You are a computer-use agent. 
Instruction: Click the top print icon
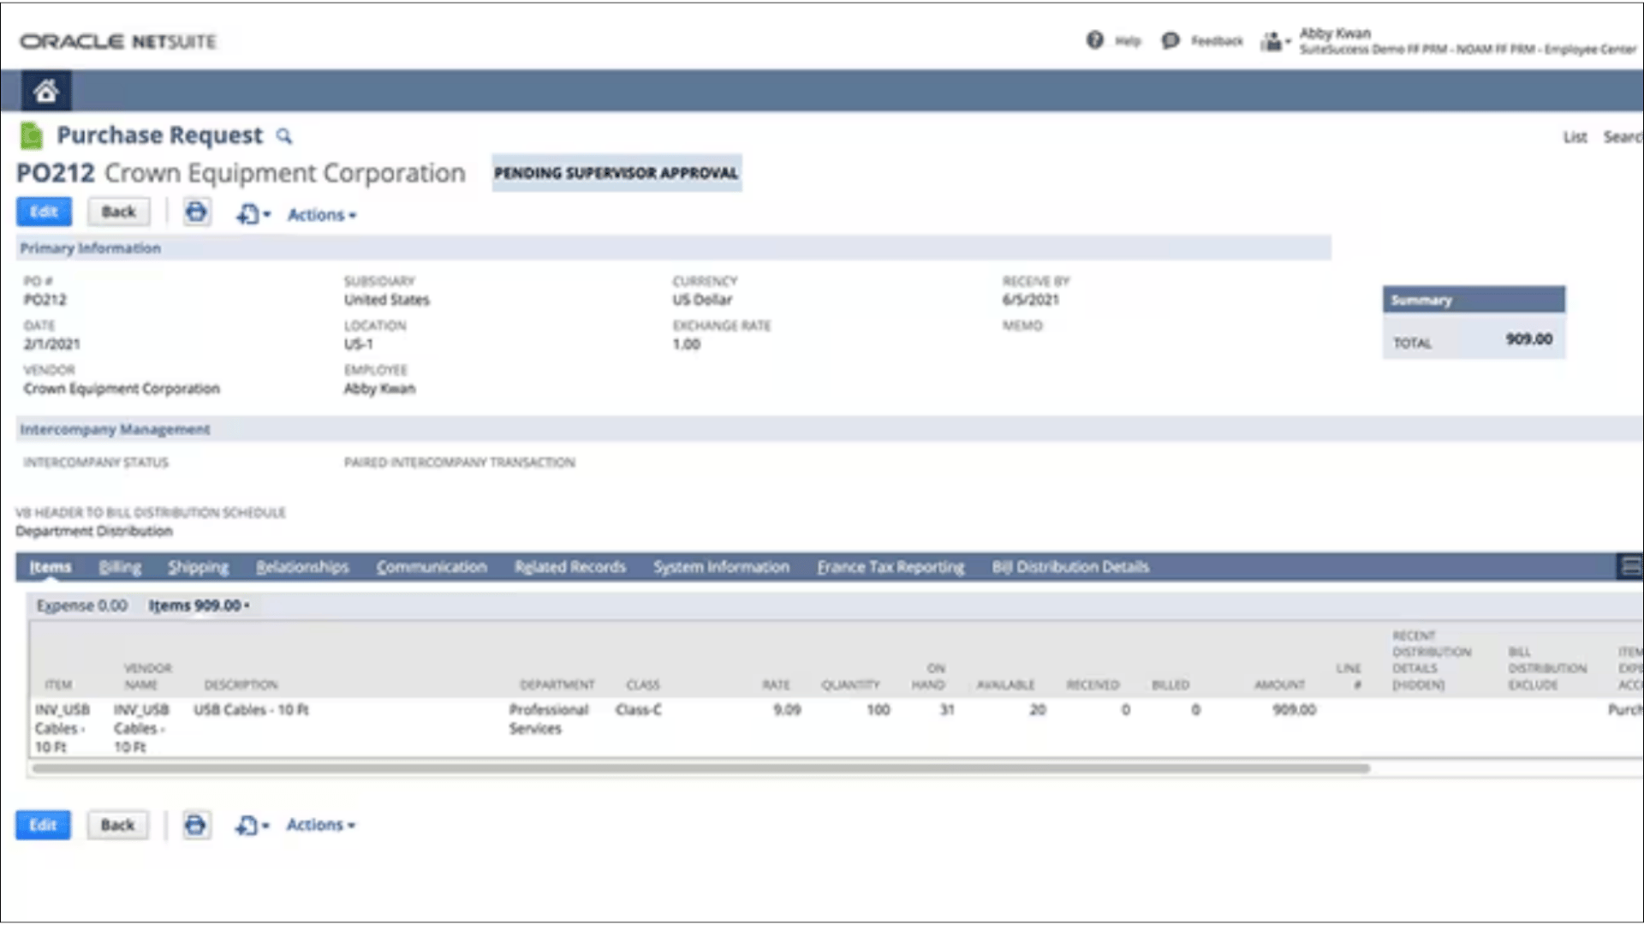pyautogui.click(x=196, y=212)
